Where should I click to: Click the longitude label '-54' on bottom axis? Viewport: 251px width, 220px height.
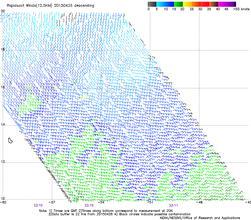[101, 202]
